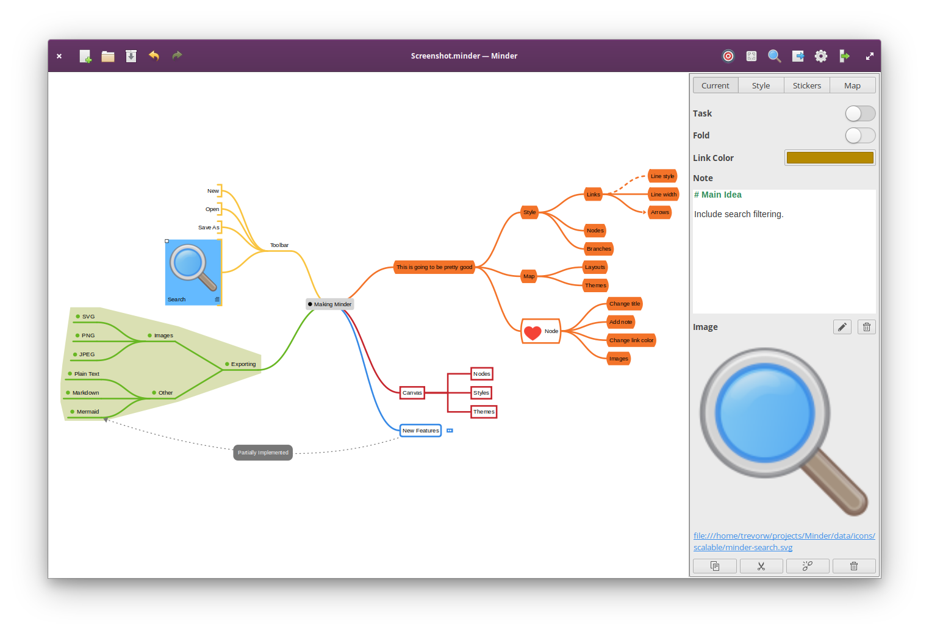Open search using the header magnifier icon
This screenshot has width=929, height=635.
click(774, 56)
